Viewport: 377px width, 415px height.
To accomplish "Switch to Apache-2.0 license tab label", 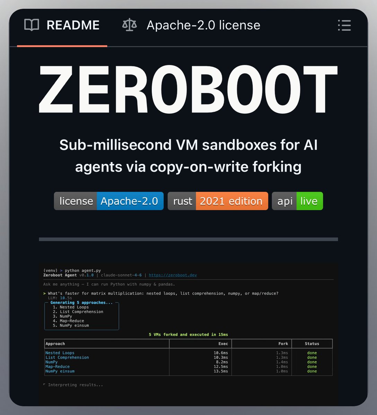I will click(x=203, y=25).
